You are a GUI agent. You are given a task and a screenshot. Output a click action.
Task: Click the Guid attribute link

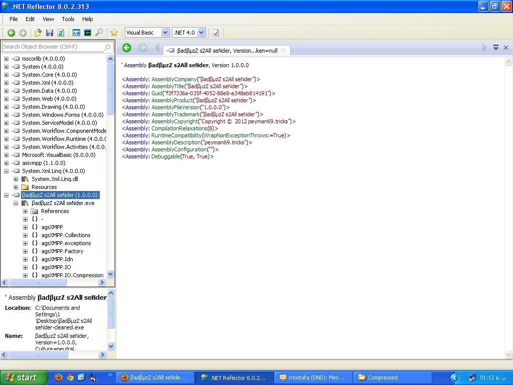157,93
